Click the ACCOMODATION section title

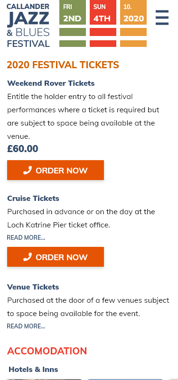tap(47, 351)
